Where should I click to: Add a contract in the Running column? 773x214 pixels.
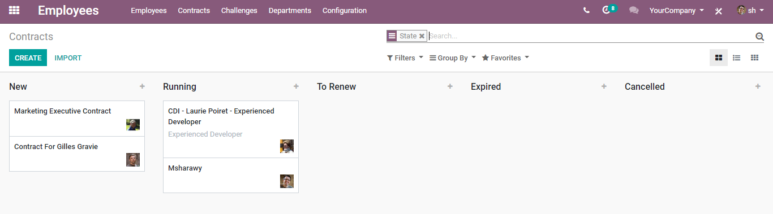point(296,86)
